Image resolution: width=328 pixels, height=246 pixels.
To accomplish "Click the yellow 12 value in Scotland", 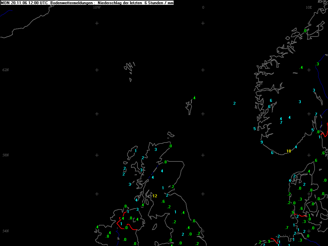I will pyautogui.click(x=155, y=196).
